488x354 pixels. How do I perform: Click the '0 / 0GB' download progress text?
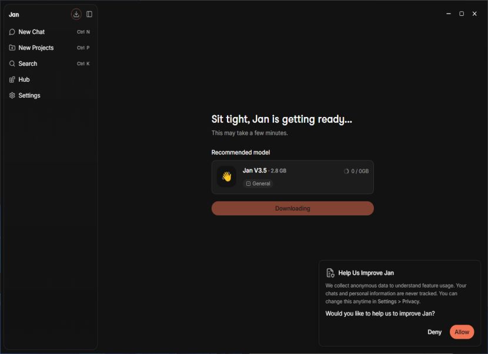coord(360,171)
